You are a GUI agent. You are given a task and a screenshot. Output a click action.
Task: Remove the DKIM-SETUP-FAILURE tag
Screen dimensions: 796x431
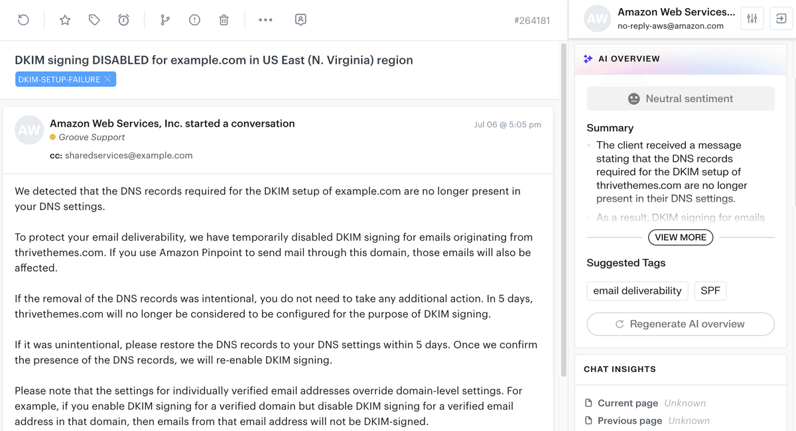(x=109, y=80)
